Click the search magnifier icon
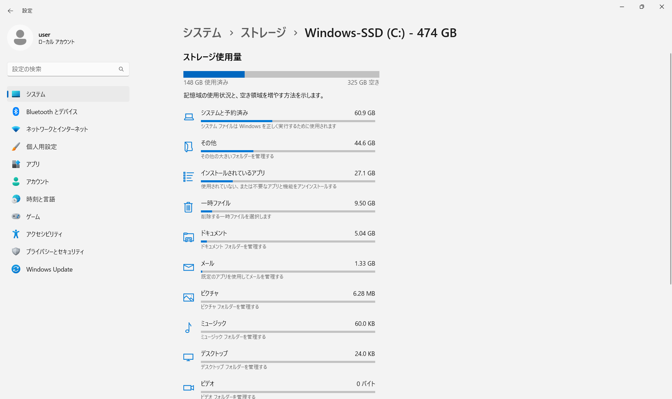This screenshot has width=672, height=399. [121, 69]
